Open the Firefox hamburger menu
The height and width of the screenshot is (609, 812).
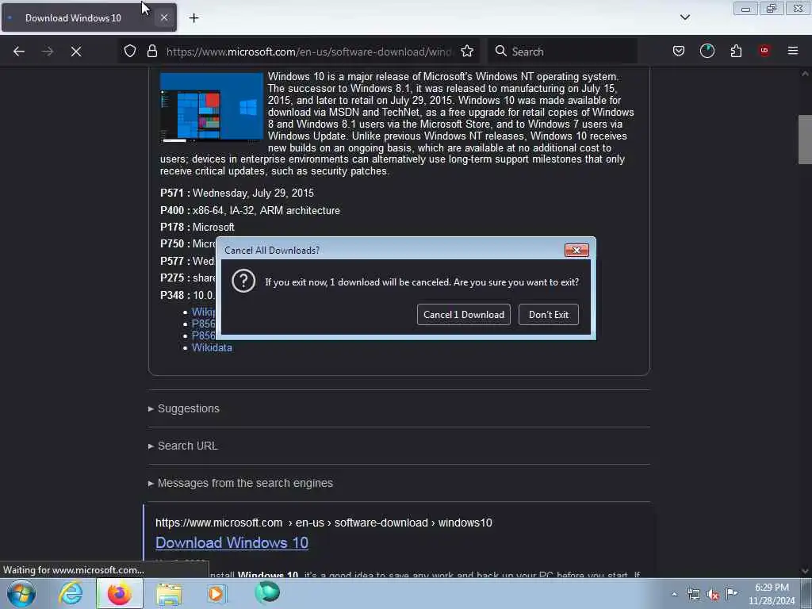tap(793, 51)
